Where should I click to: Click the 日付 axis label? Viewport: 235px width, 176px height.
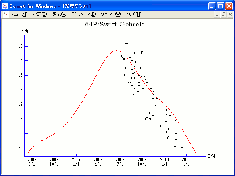tap(211, 156)
